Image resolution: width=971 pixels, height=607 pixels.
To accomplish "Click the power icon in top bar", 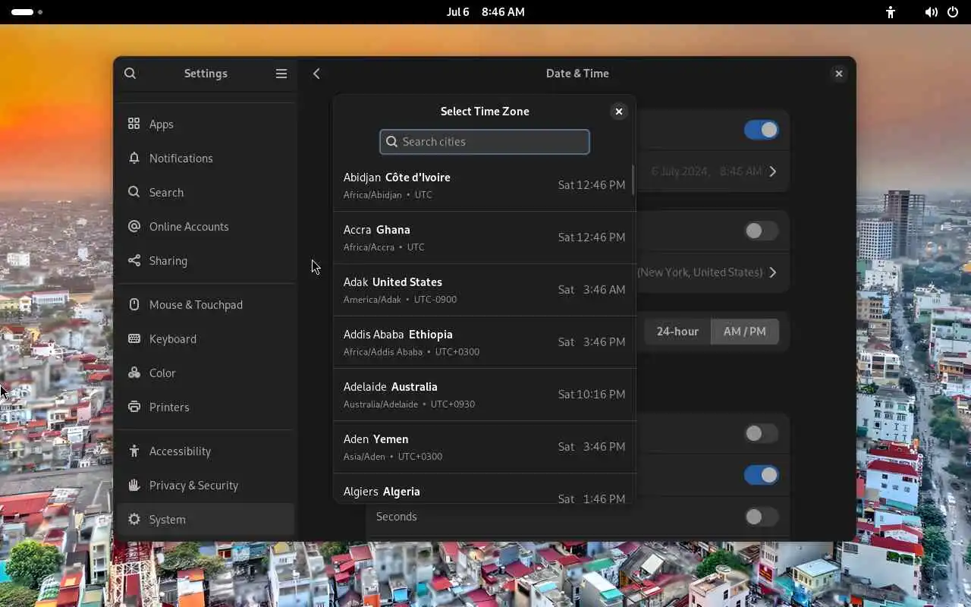I will [x=953, y=12].
